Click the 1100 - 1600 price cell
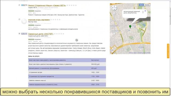 [95, 77]
